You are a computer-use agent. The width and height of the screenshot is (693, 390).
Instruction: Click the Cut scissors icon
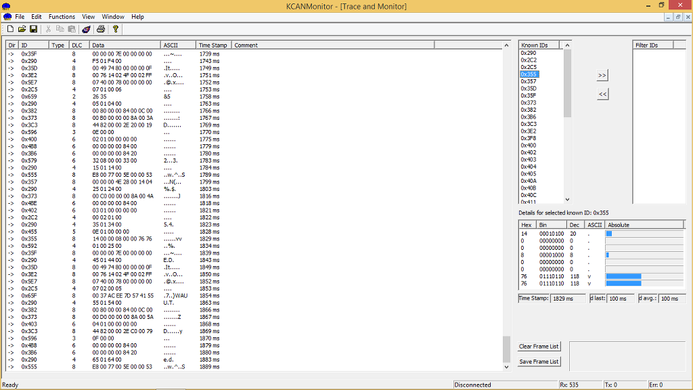click(x=48, y=29)
